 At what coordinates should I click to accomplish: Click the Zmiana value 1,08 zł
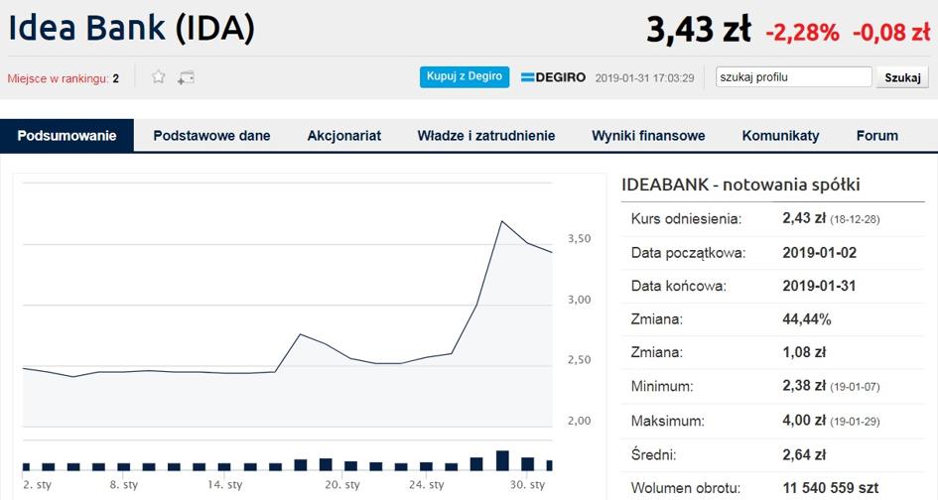click(804, 353)
